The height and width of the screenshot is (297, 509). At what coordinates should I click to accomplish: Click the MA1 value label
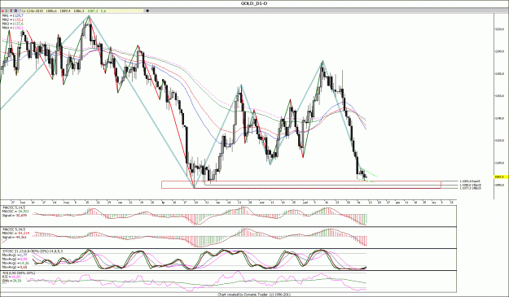point(13,15)
